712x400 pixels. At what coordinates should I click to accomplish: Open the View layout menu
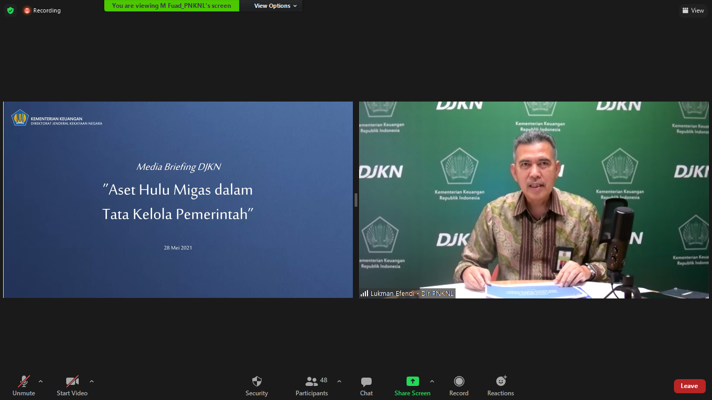pos(693,10)
